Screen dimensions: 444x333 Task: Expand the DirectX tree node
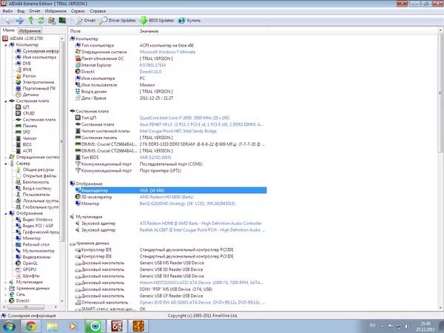point(6,300)
